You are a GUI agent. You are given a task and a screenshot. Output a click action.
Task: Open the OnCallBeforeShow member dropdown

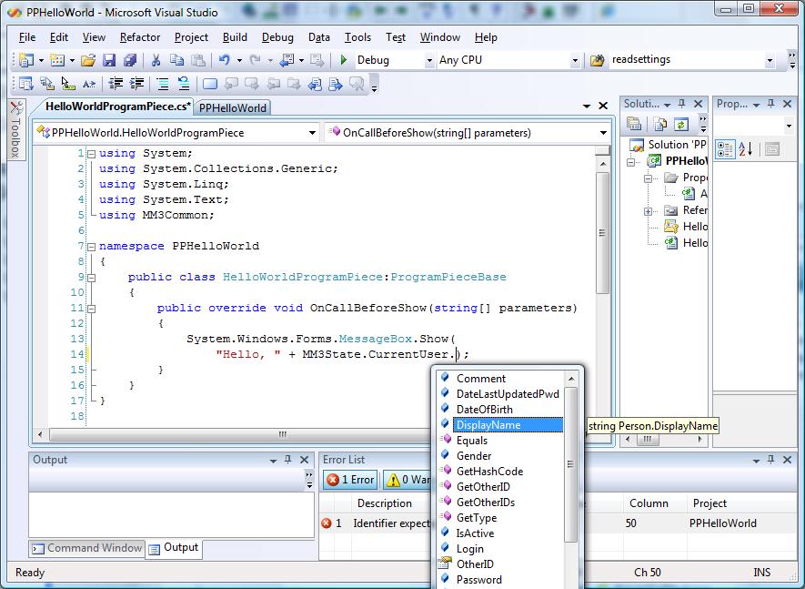tap(603, 133)
